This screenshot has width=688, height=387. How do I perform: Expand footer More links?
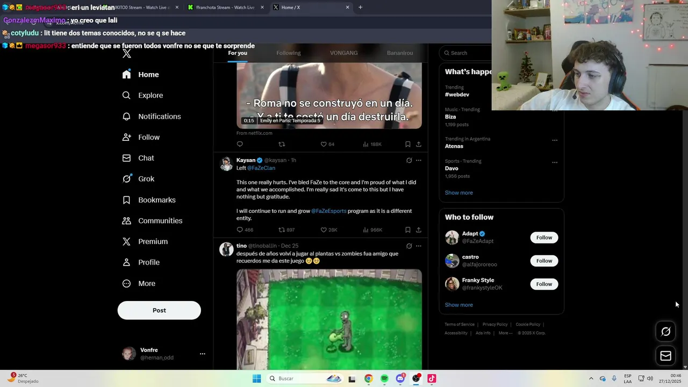tap(505, 333)
